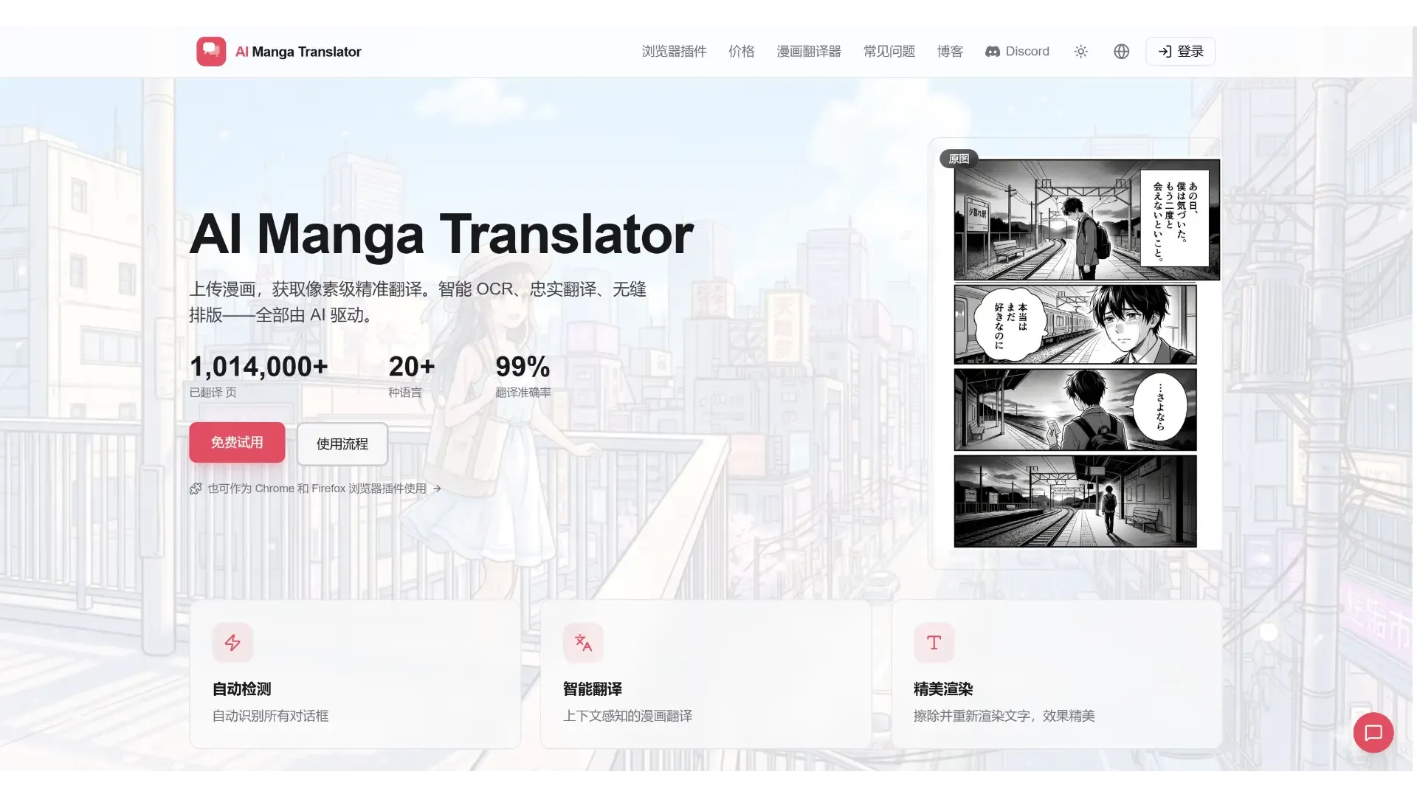This screenshot has width=1417, height=797.
Task: Click the 登录 login button
Action: [1180, 52]
